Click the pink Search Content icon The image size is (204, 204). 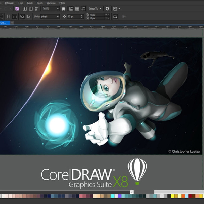[17, 8]
